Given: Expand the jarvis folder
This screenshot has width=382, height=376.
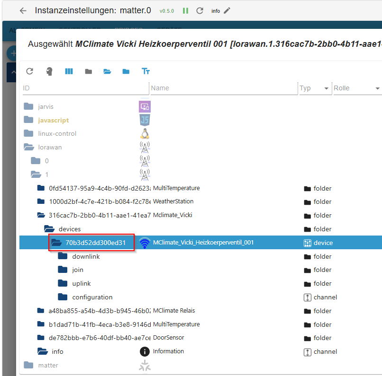Looking at the screenshot, I should tap(28, 106).
